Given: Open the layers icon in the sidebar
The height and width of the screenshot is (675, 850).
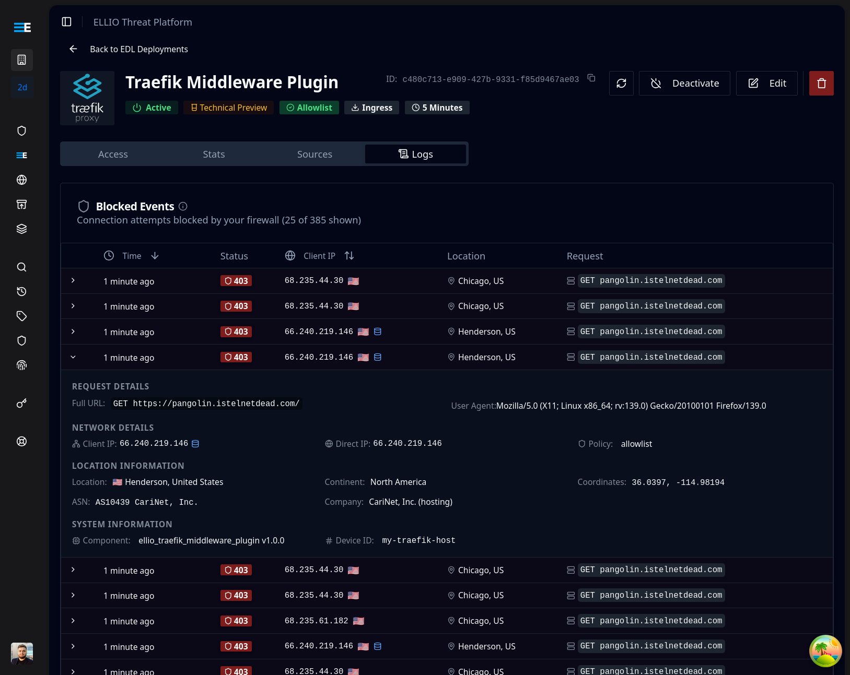Looking at the screenshot, I should [21, 228].
